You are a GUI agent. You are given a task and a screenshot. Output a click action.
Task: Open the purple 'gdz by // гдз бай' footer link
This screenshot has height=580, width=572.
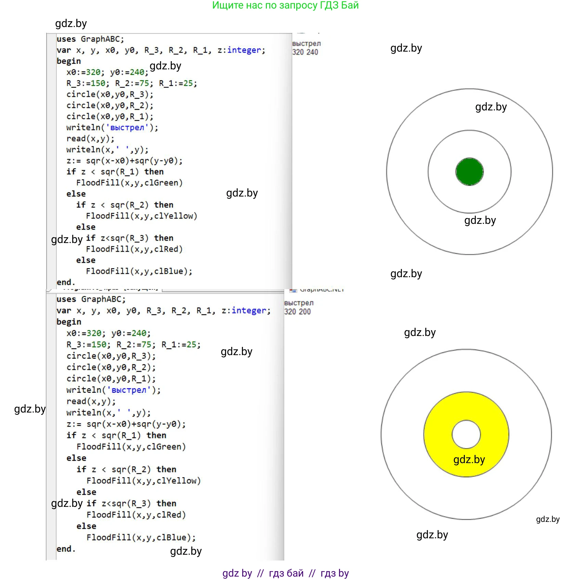pos(285,573)
